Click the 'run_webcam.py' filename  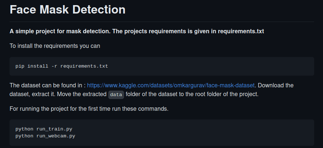(x=56, y=136)
